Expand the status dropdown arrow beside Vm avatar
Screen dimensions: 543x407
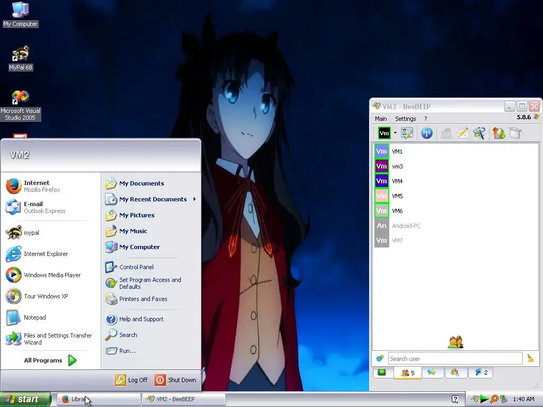(x=395, y=133)
